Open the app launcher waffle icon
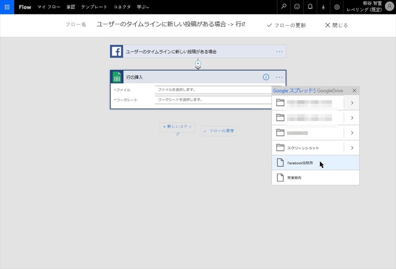This screenshot has height=269, width=396. 7,7
